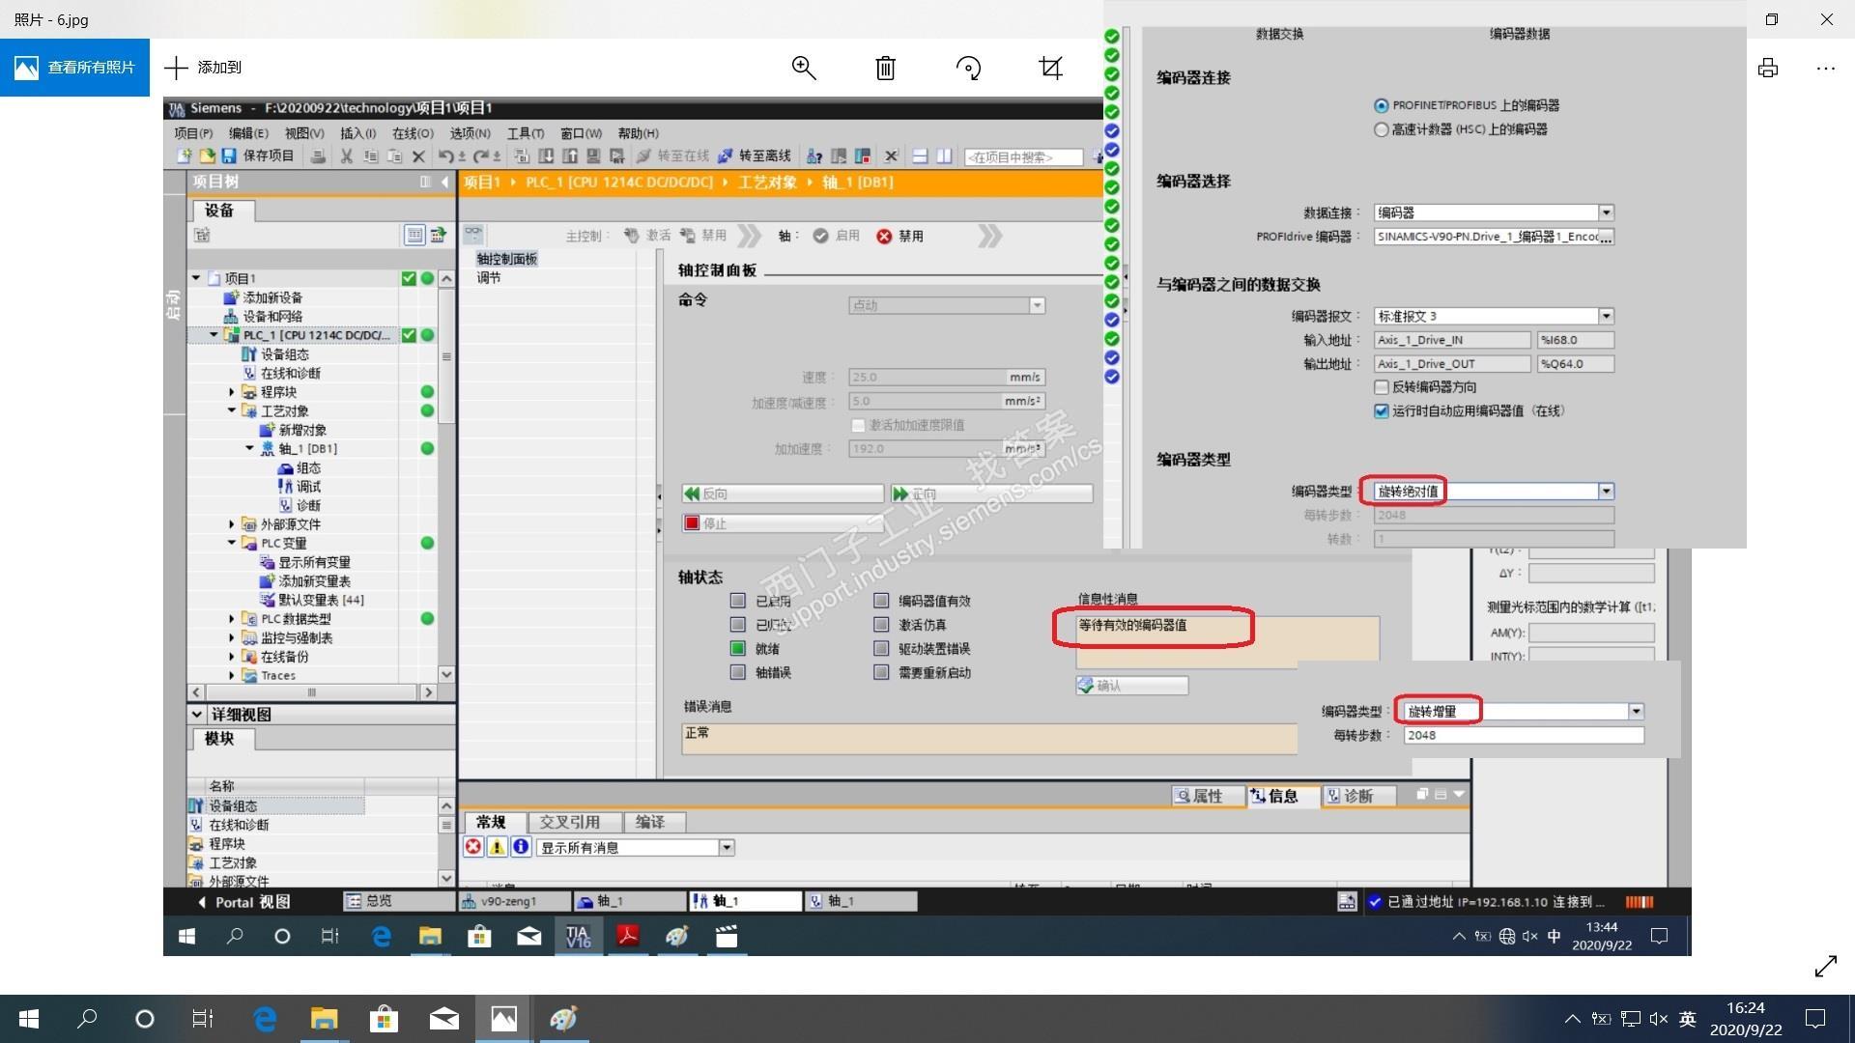Expand the 数据连接 编码器 dropdown
The height and width of the screenshot is (1043, 1855).
click(1606, 212)
